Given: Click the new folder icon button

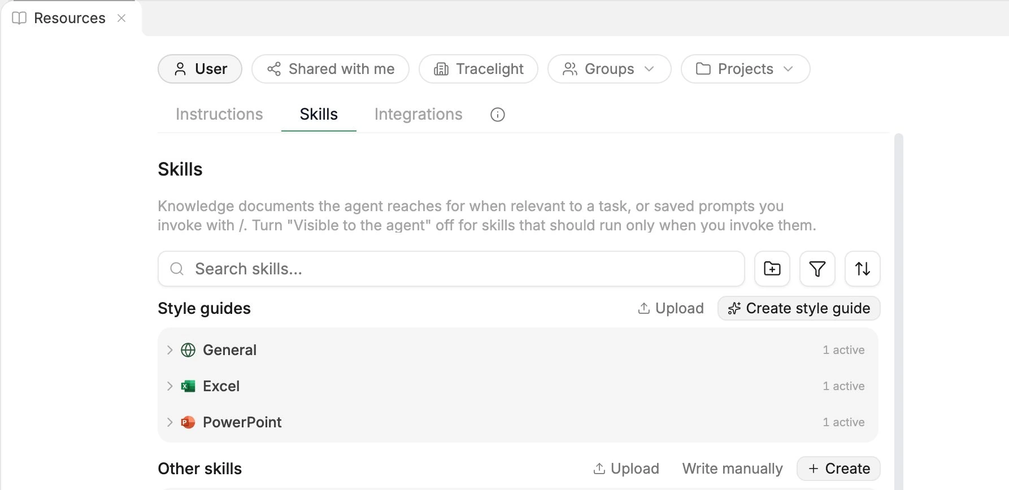Looking at the screenshot, I should pyautogui.click(x=772, y=269).
